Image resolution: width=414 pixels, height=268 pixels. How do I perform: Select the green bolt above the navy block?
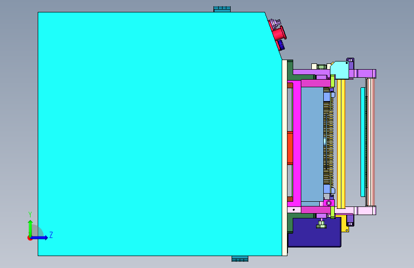pyautogui.click(x=321, y=225)
